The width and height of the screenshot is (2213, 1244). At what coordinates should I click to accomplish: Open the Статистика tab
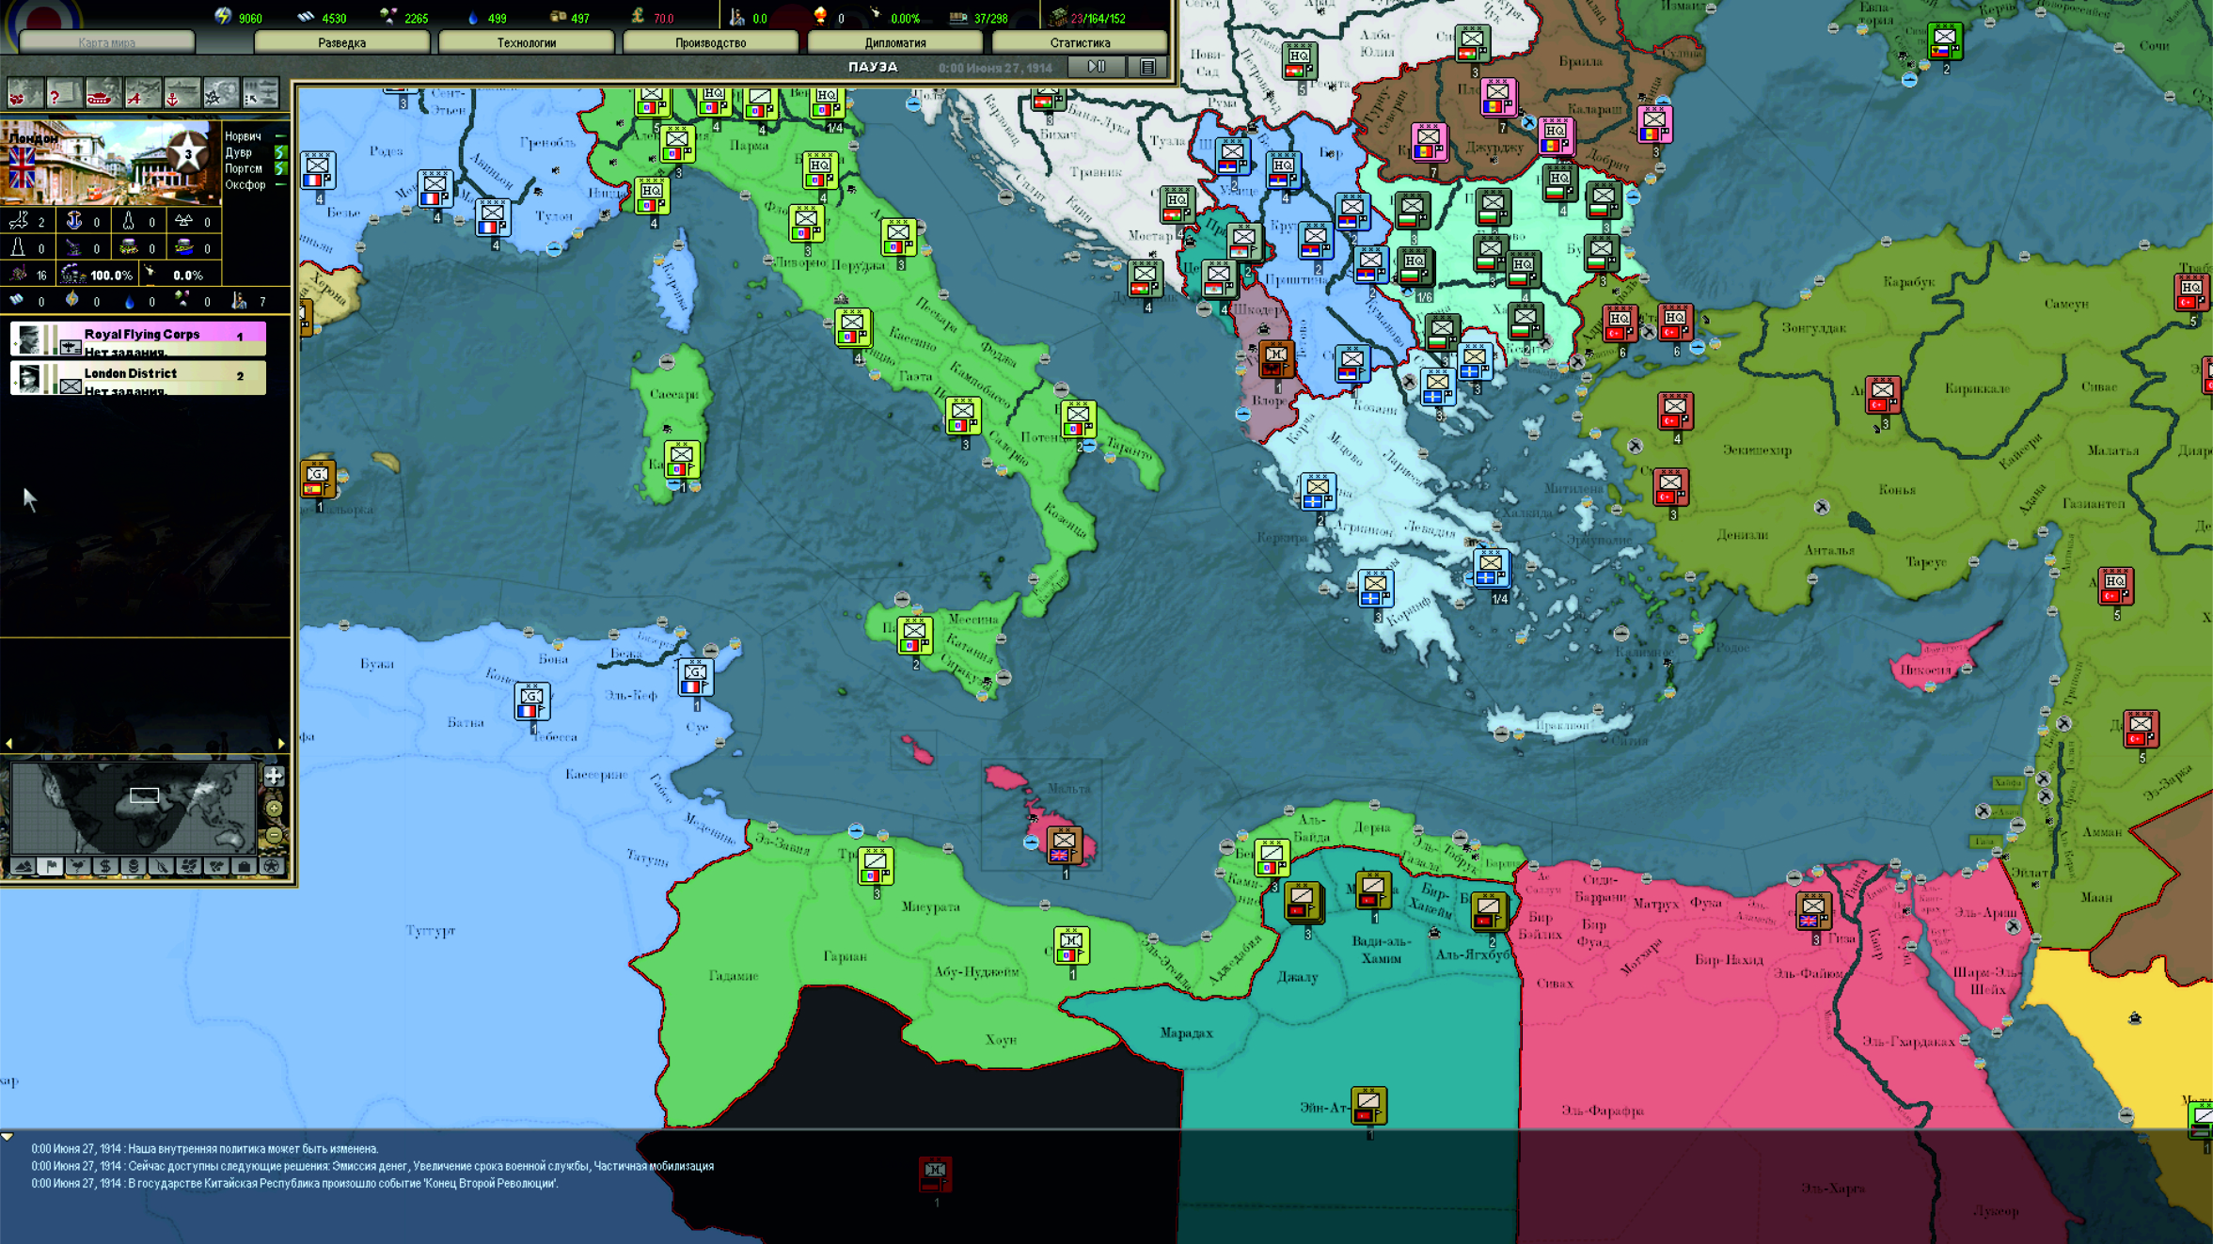pyautogui.click(x=1080, y=43)
